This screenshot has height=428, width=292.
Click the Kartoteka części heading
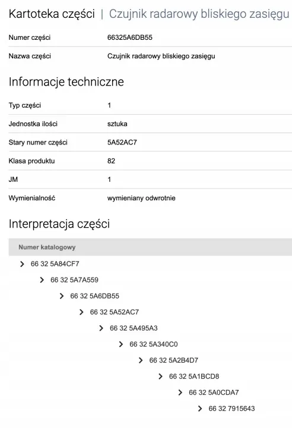point(52,14)
